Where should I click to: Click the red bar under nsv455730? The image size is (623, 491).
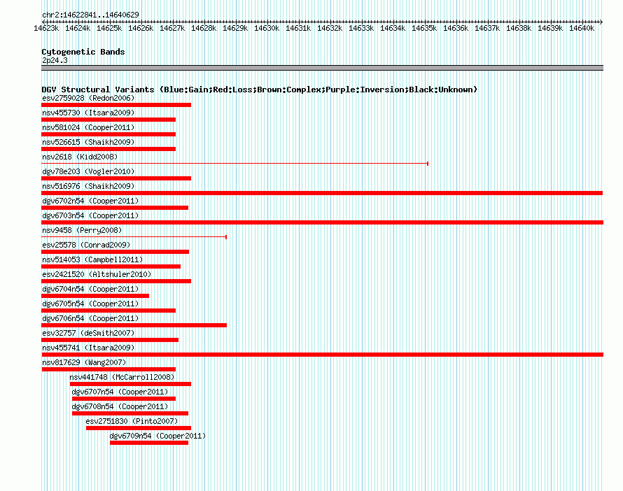108,120
